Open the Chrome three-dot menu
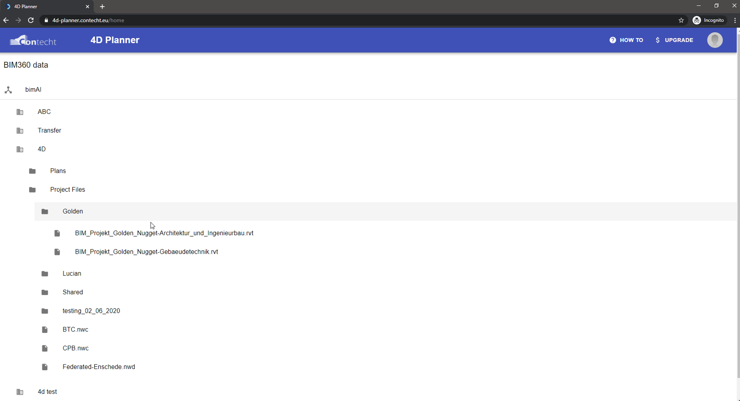740x401 pixels. [x=735, y=20]
